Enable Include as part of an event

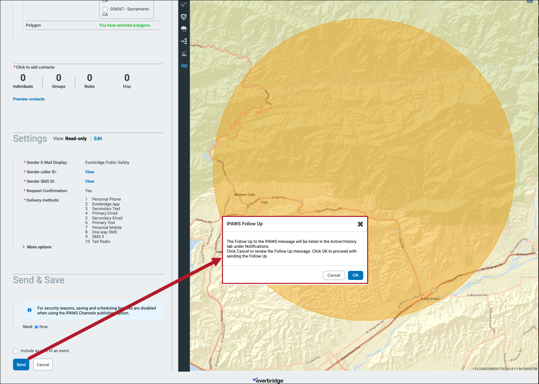[16, 351]
